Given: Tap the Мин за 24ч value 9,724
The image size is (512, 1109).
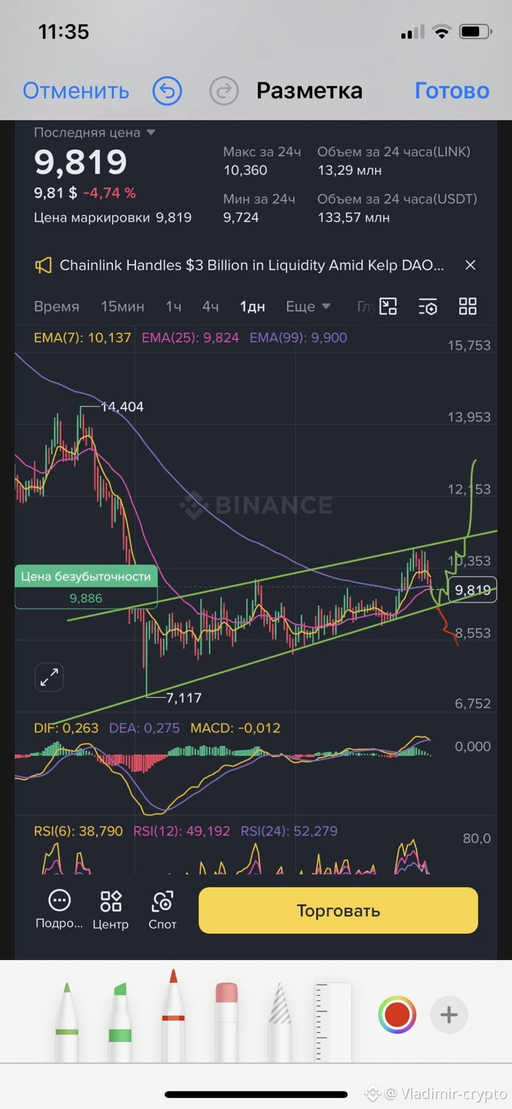Looking at the screenshot, I should 241,218.
